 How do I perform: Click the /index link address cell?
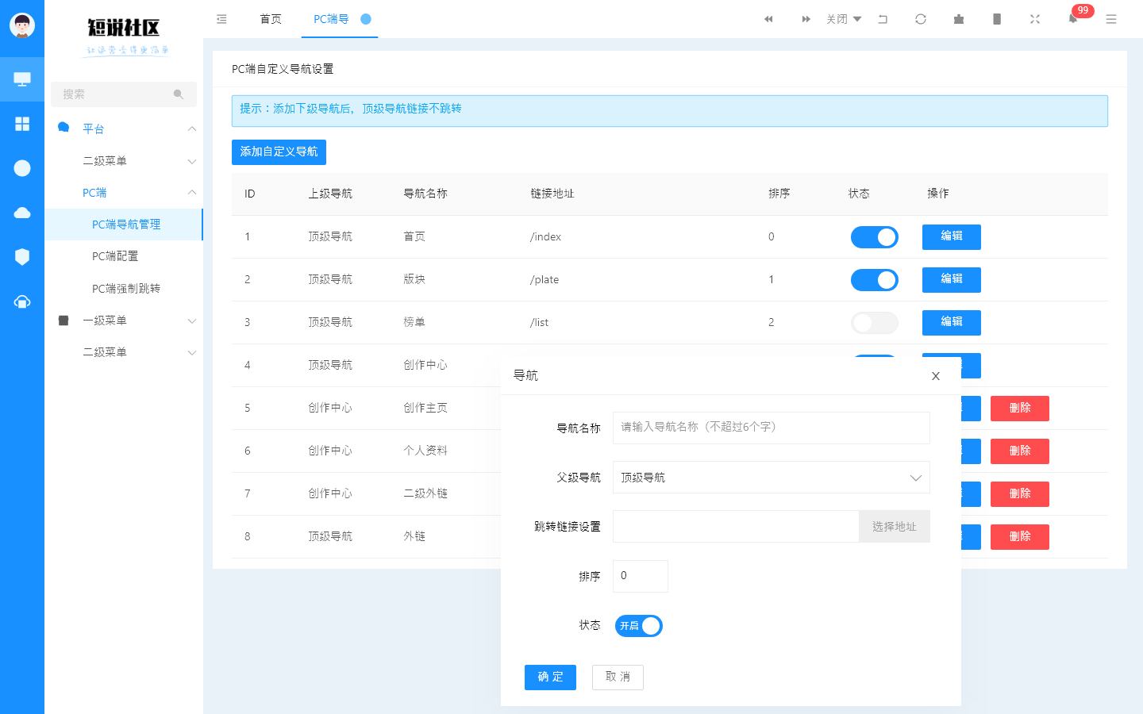[x=545, y=237]
